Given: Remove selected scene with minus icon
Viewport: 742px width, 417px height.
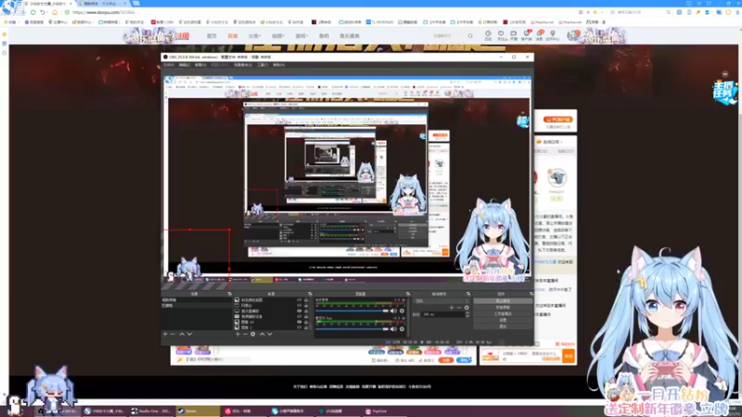Looking at the screenshot, I should tap(173, 335).
